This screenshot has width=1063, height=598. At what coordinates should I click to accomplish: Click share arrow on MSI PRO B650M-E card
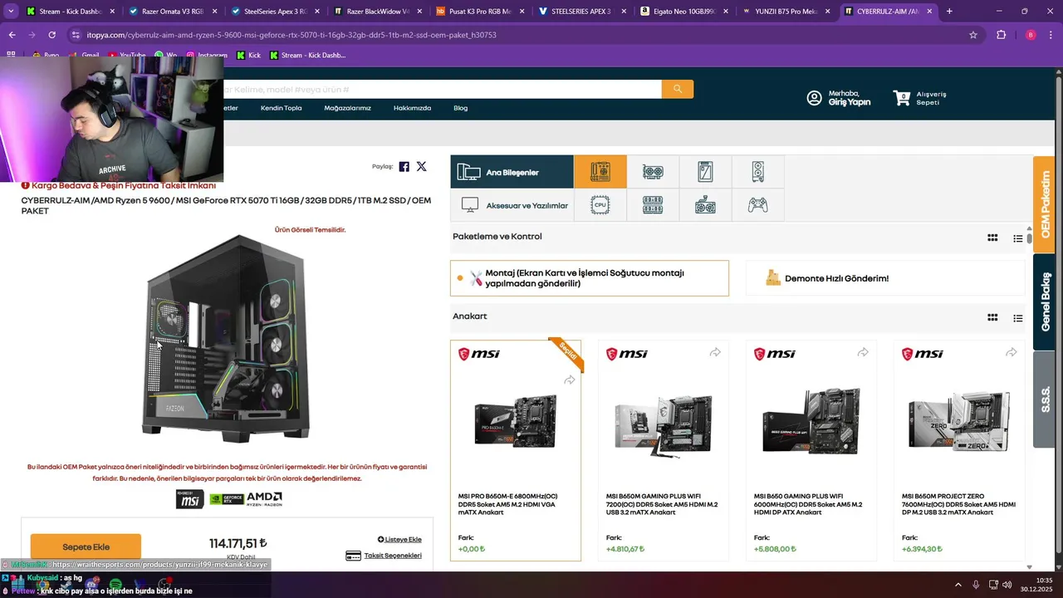(569, 380)
